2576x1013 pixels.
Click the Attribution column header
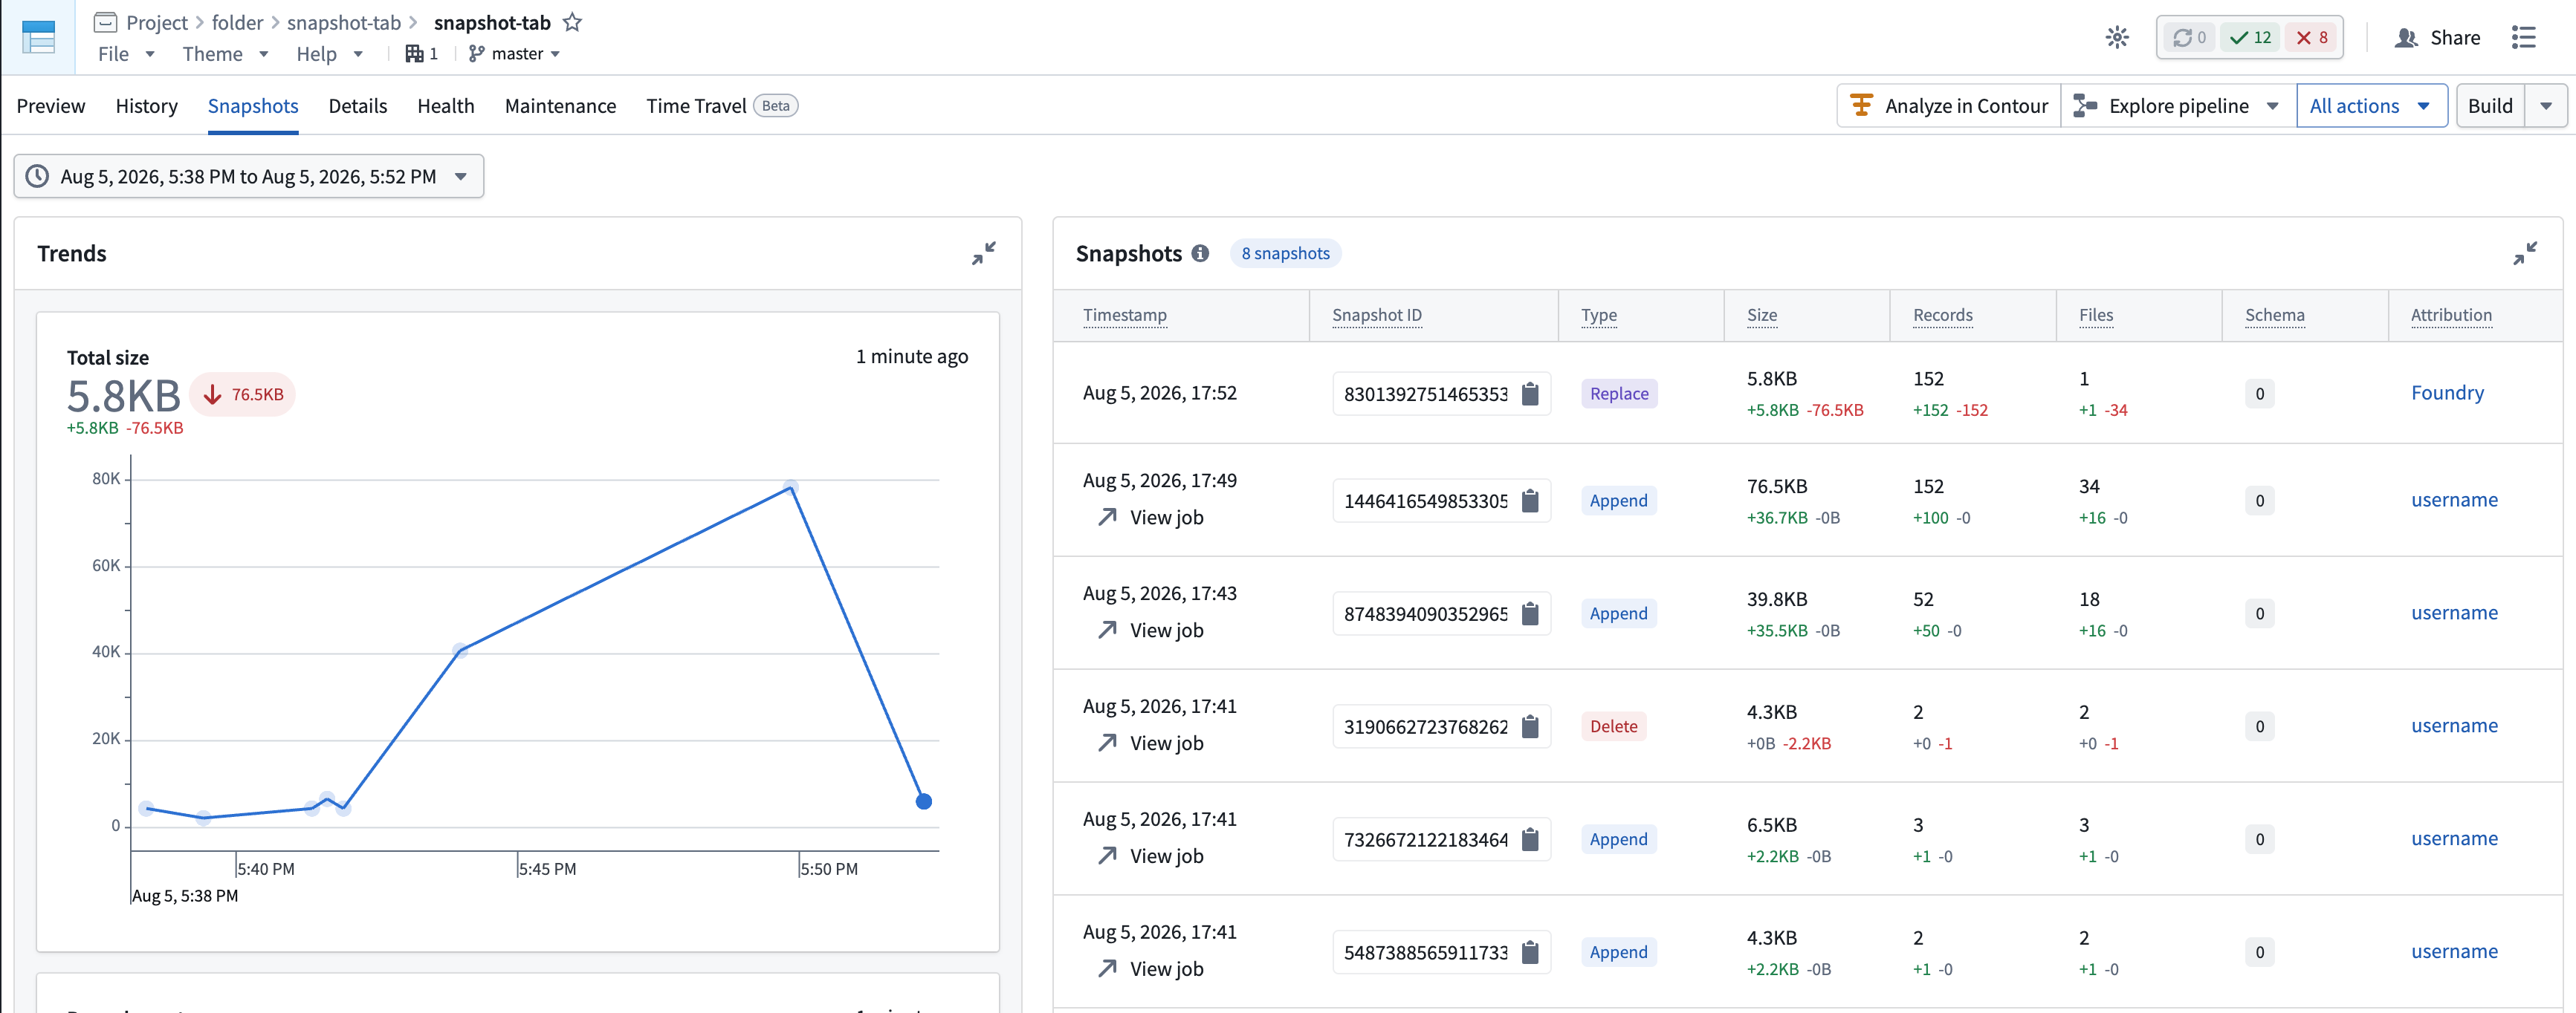pos(2451,315)
